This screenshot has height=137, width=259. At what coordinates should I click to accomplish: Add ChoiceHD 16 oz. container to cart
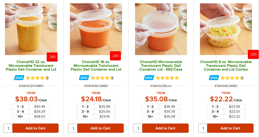tap(100, 128)
